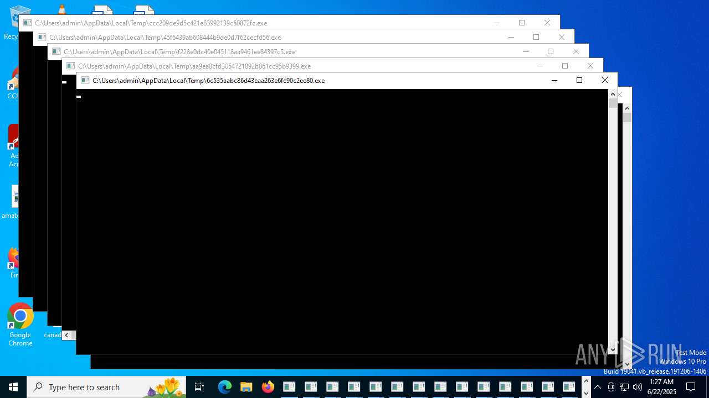Maximize the 45f6439ab608444b9de0d7f62cecfd56.exe window

click(x=536, y=37)
